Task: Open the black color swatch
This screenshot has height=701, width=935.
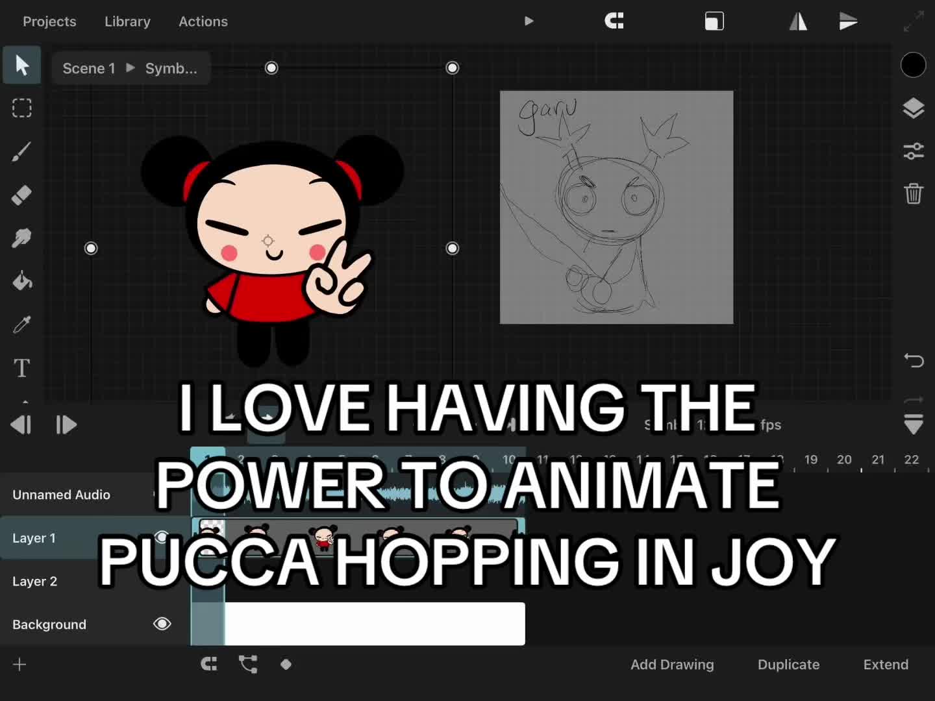Action: [x=914, y=65]
